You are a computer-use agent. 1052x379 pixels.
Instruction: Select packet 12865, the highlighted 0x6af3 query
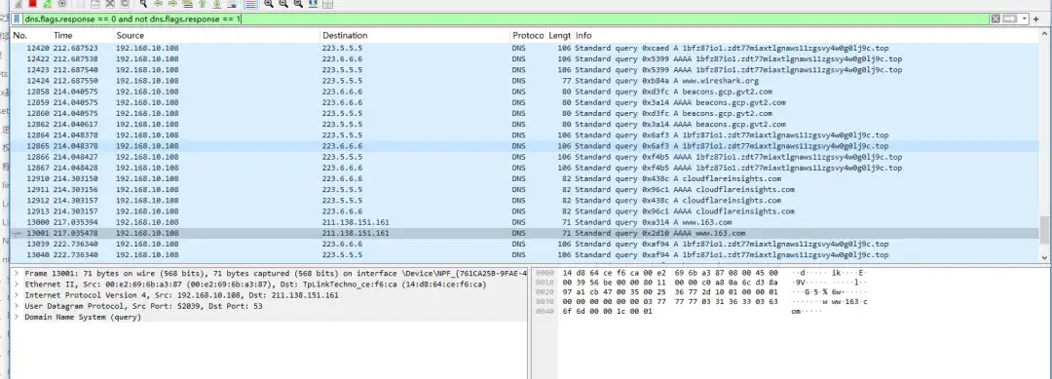coord(525,145)
